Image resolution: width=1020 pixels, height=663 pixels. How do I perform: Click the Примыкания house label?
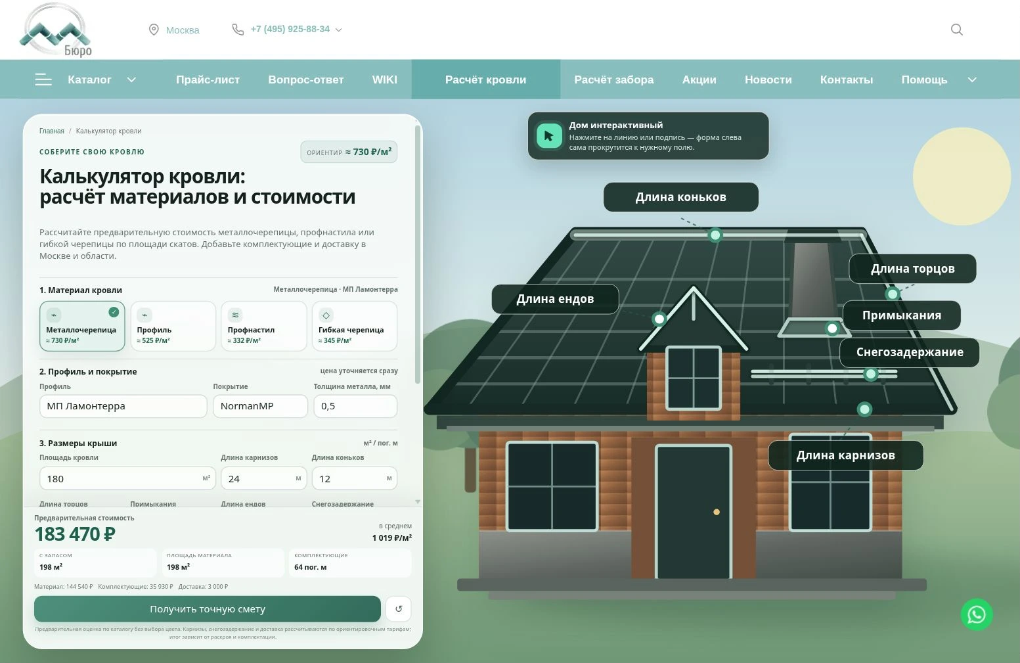point(902,315)
